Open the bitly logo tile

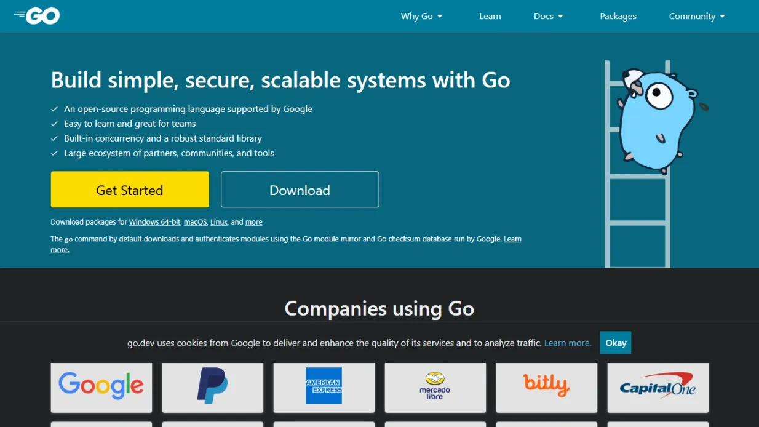546,386
